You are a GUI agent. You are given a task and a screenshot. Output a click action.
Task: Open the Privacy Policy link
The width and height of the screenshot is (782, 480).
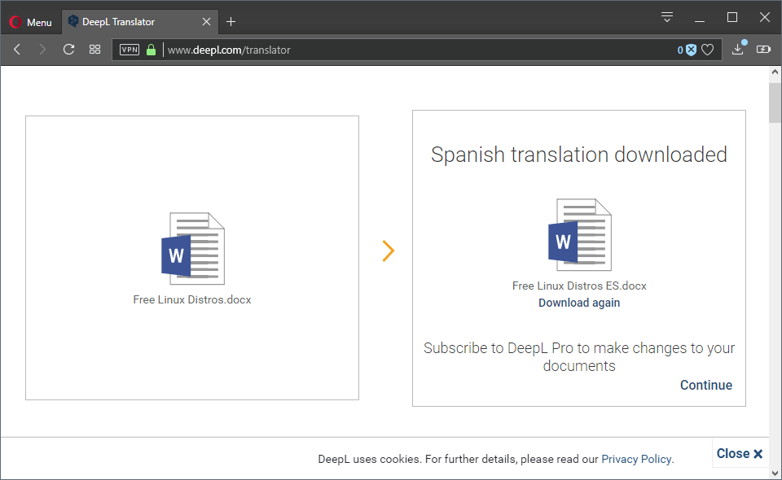(636, 459)
